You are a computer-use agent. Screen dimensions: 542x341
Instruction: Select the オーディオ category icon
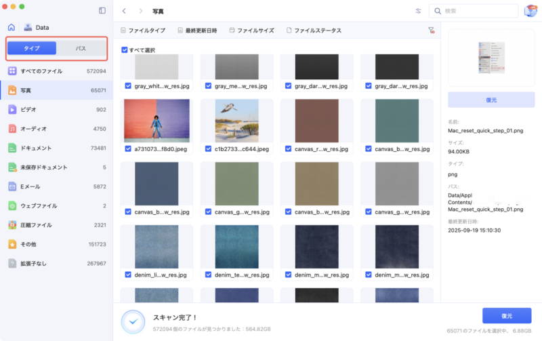[12, 128]
